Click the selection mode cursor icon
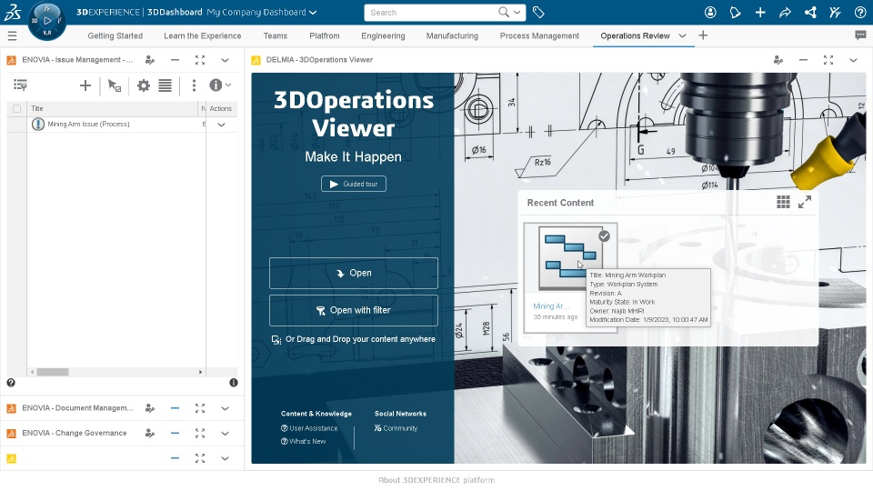Screen dimensions: 873x491 [115, 85]
